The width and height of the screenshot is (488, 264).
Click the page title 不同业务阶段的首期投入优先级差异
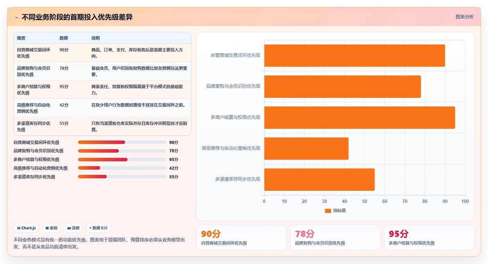pyautogui.click(x=77, y=17)
